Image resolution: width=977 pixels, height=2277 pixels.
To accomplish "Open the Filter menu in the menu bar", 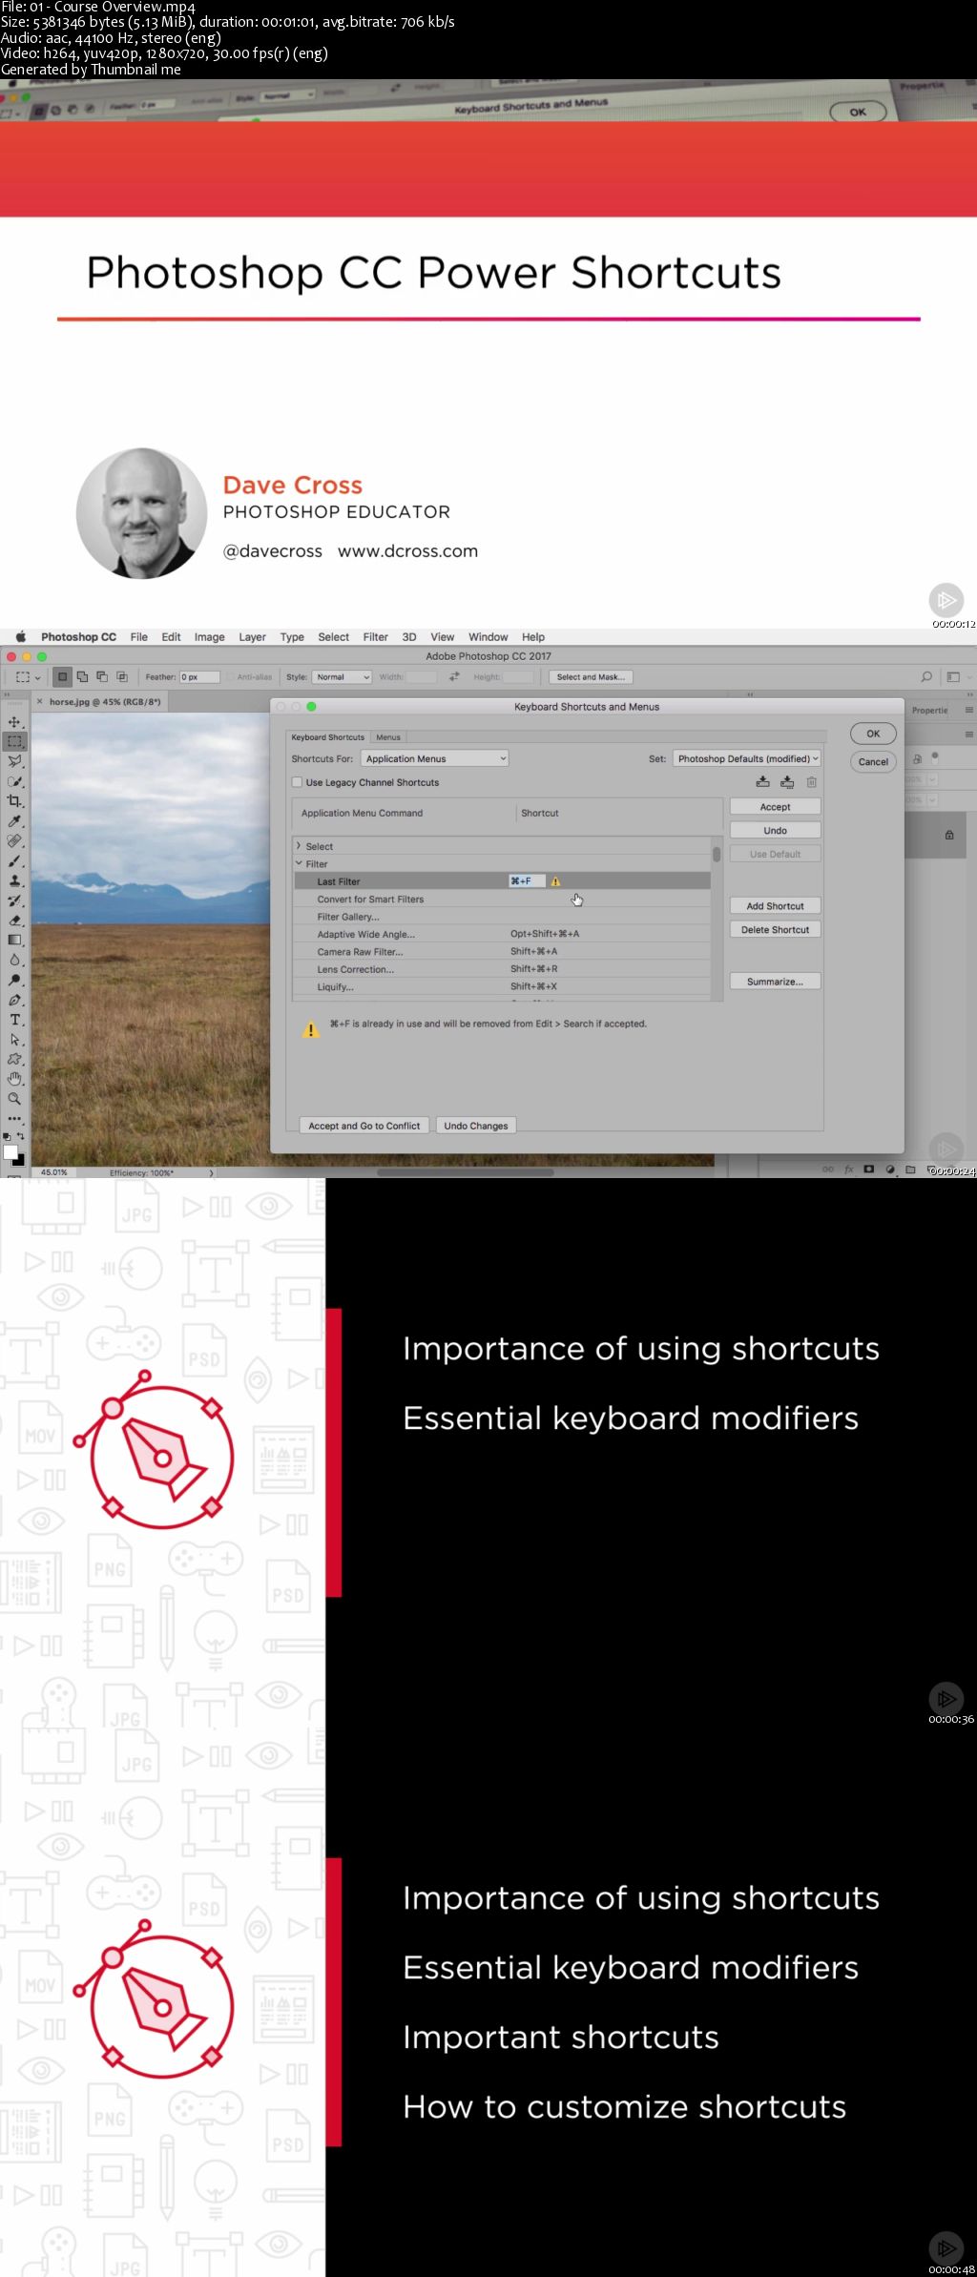I will [375, 637].
